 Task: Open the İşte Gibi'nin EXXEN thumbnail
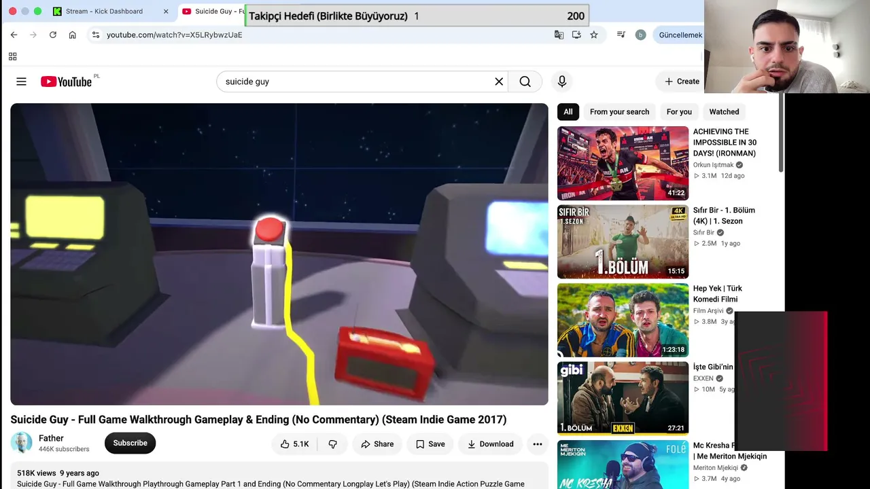[623, 399]
